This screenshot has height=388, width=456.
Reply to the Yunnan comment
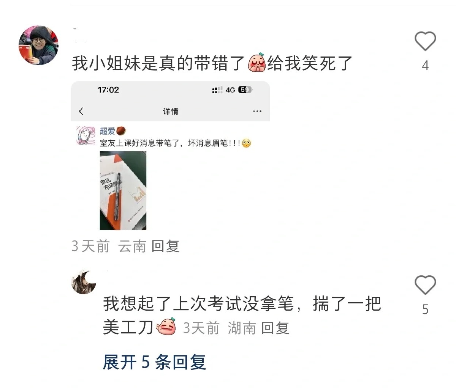click(165, 246)
